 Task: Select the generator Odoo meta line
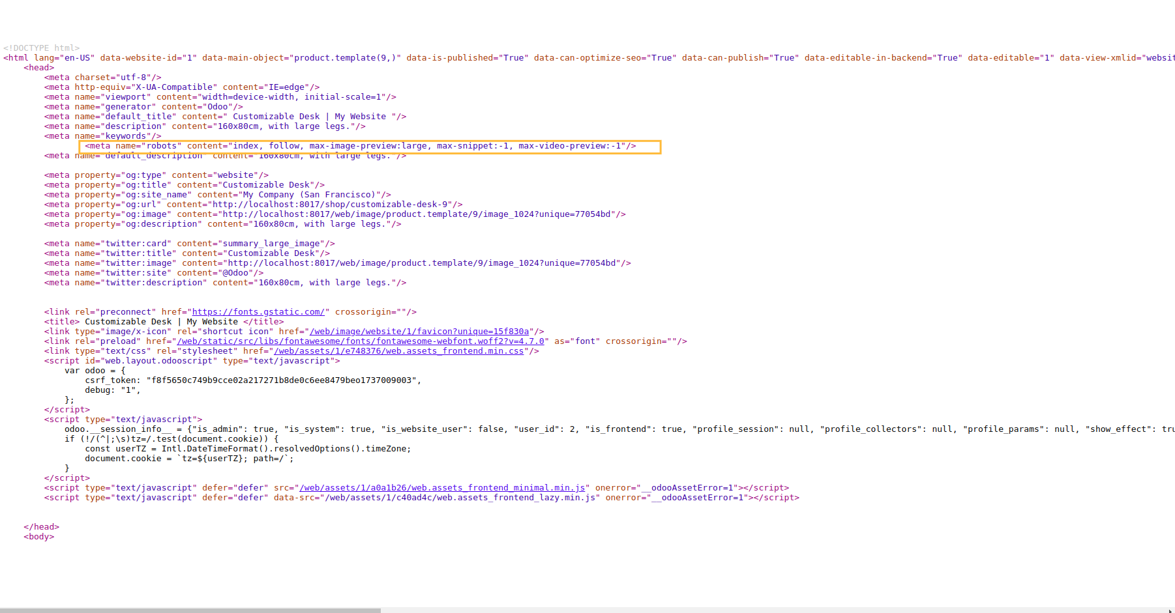pos(143,107)
